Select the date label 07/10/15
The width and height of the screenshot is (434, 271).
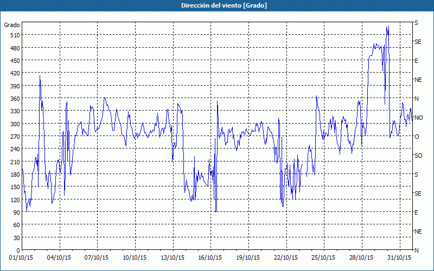(97, 258)
